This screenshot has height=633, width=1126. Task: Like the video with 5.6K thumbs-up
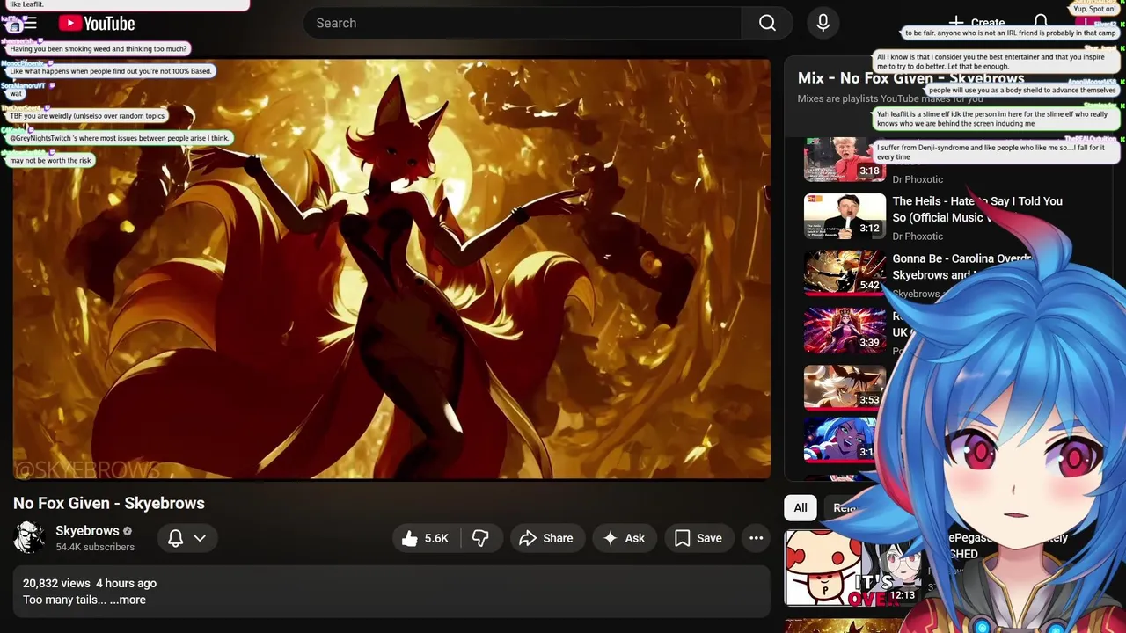click(426, 538)
